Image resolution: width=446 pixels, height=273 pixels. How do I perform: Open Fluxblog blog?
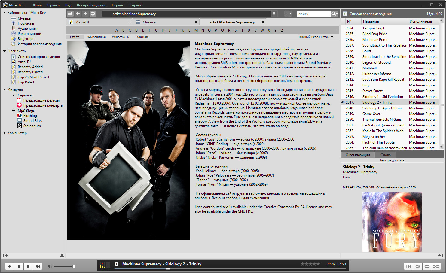[30, 116]
